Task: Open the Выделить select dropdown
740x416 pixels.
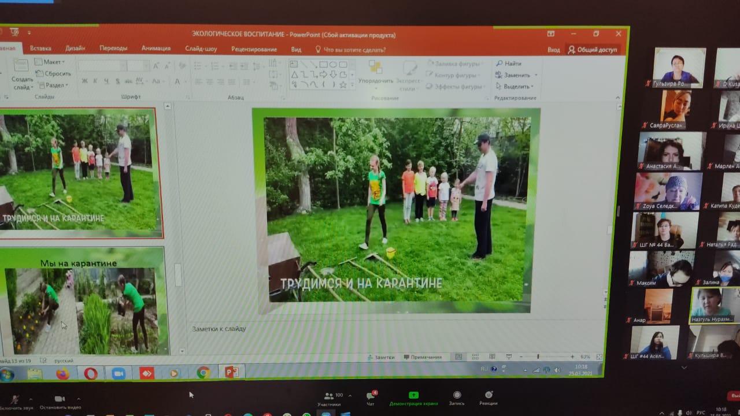Action: pyautogui.click(x=516, y=87)
